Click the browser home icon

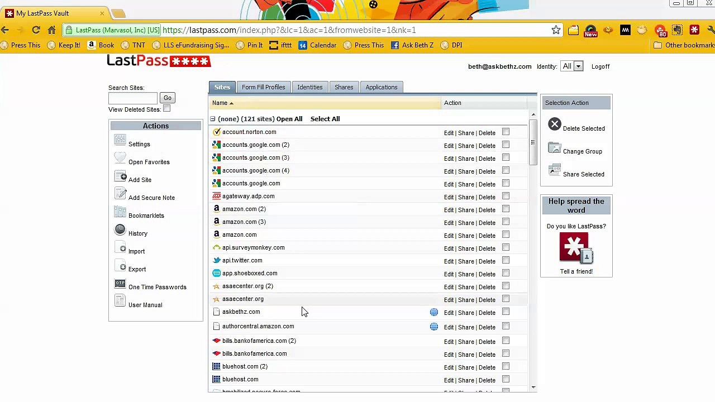coord(51,30)
